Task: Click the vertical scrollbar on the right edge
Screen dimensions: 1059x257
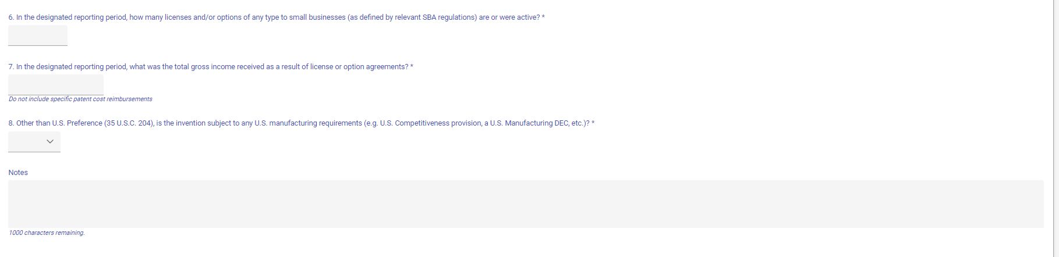Action: coord(1055,128)
